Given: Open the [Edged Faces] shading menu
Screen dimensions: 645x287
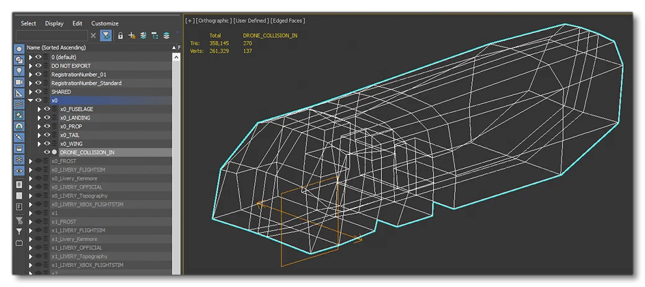Looking at the screenshot, I should click(x=288, y=20).
